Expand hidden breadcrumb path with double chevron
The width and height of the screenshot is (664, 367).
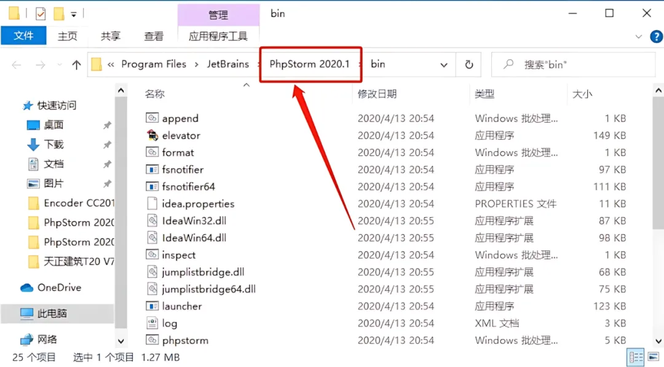111,64
